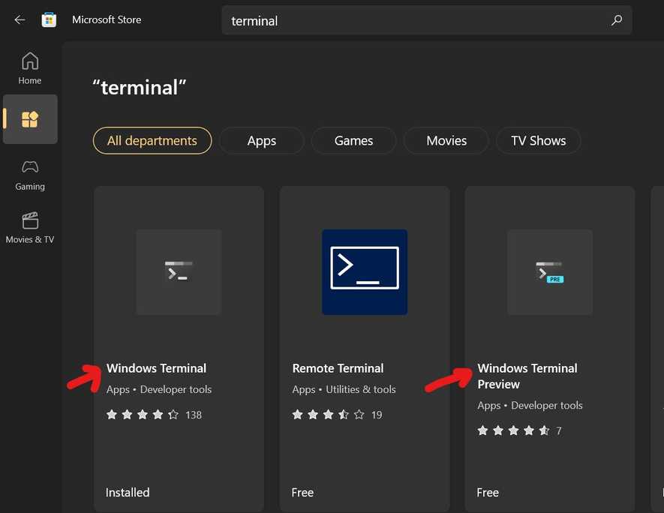
Task: Click the Remote Terminal blue app icon
Action: coord(364,271)
